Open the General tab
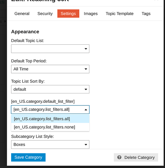165x168 pixels. coord(22,13)
